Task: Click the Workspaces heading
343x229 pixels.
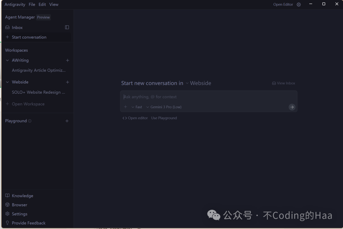Action: coord(17,50)
